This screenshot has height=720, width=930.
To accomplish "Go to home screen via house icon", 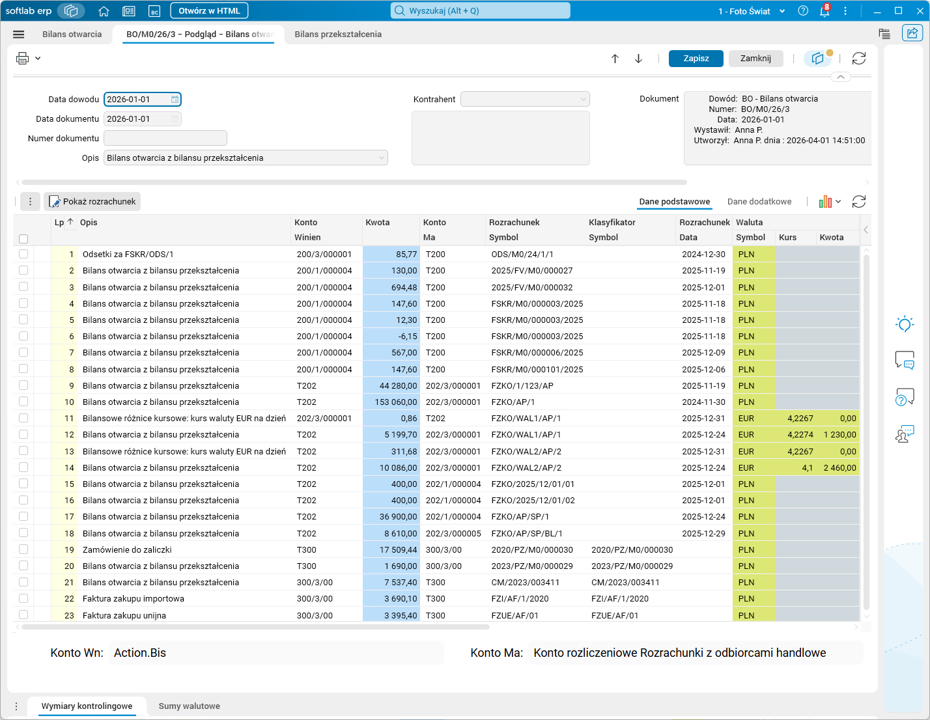I will (104, 11).
